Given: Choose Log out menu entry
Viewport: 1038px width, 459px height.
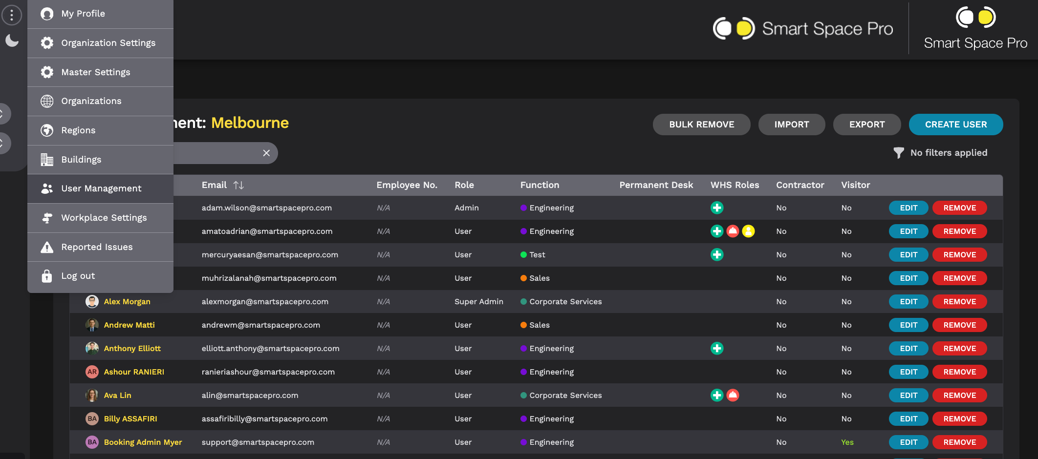Looking at the screenshot, I should click(x=100, y=276).
